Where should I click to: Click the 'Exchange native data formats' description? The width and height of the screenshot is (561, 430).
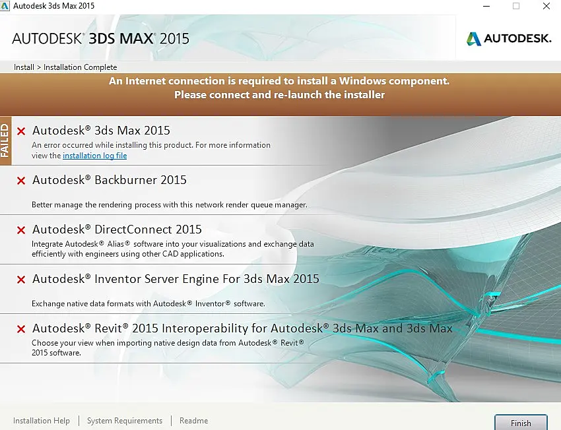click(148, 303)
